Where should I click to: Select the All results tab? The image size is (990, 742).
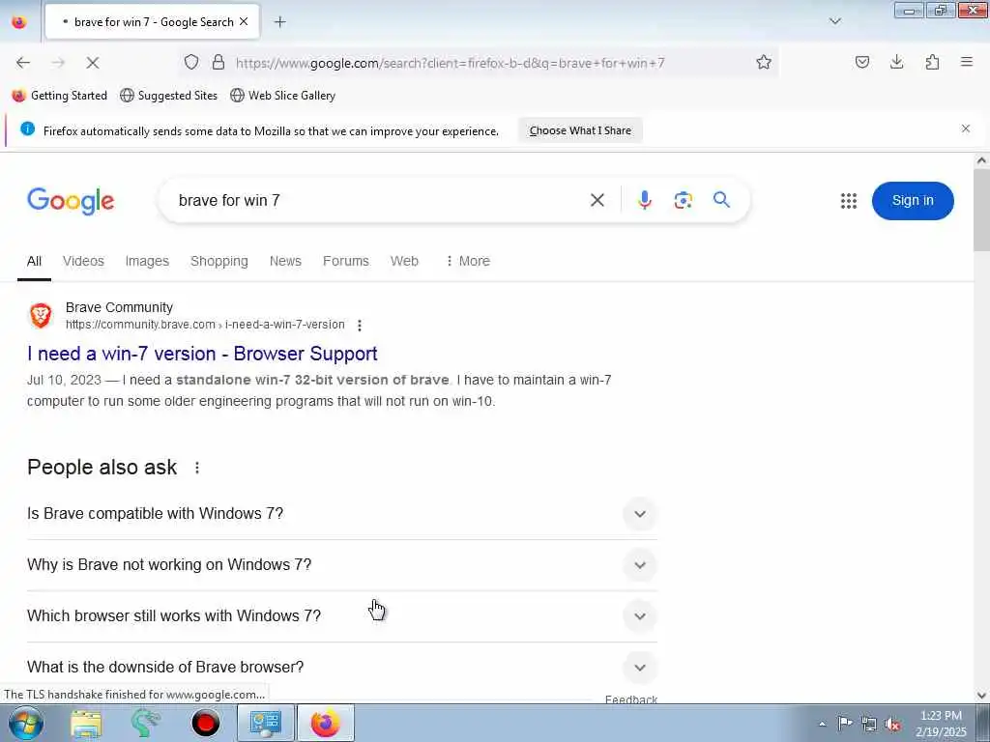34,261
